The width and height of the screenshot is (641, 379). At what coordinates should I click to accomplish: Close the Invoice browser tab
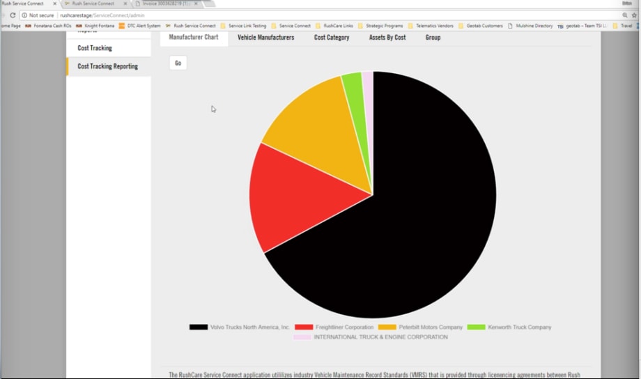196,3
